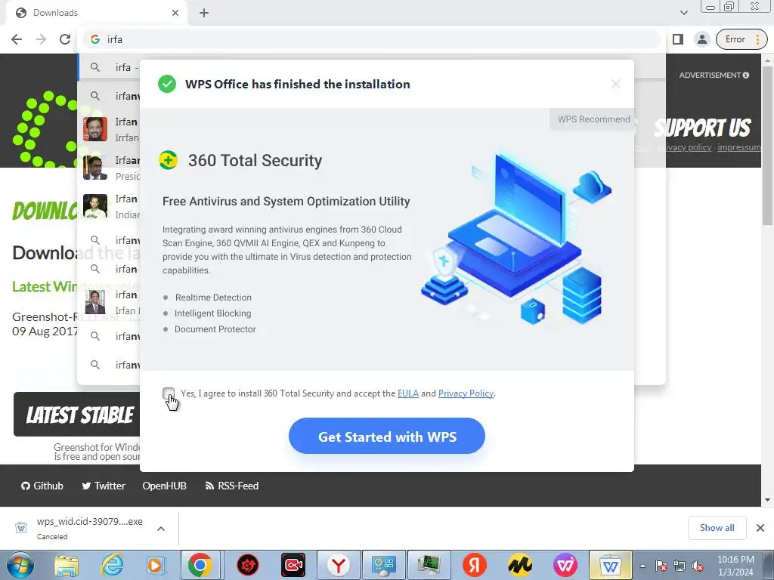The width and height of the screenshot is (774, 580).
Task: Show hidden system tray icons
Action: coord(642,566)
